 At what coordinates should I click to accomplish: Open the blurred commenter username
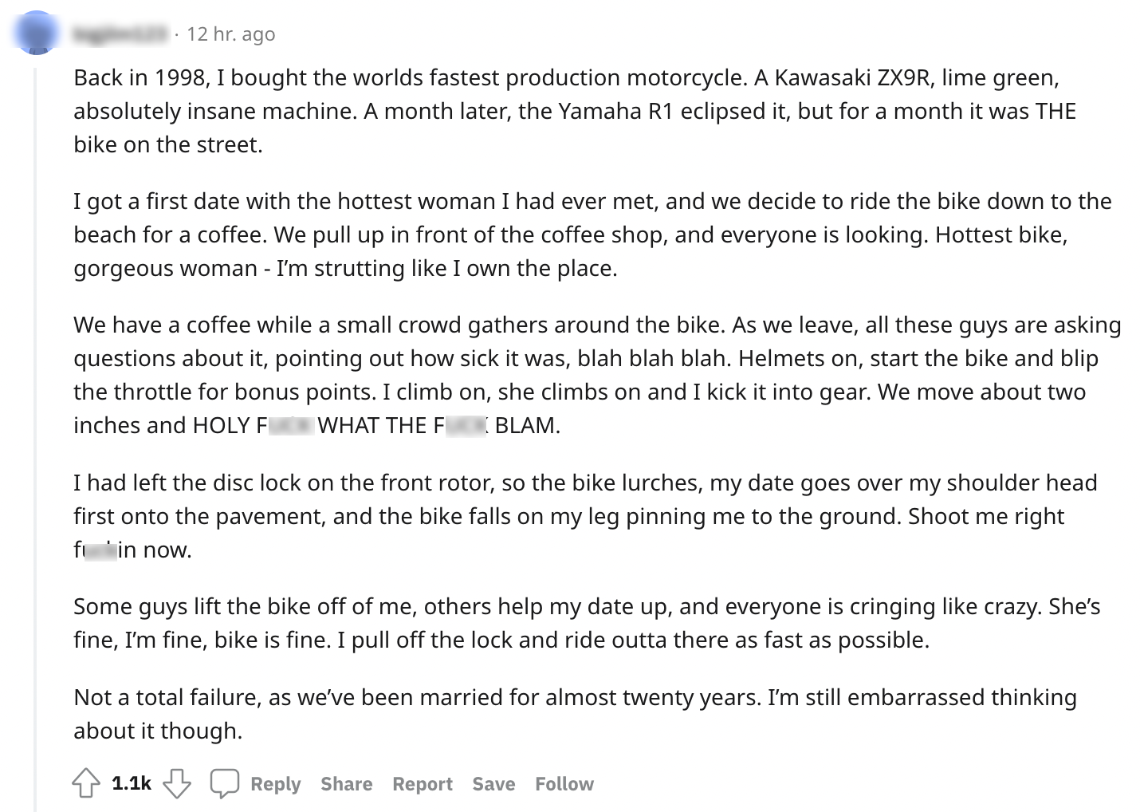(120, 34)
